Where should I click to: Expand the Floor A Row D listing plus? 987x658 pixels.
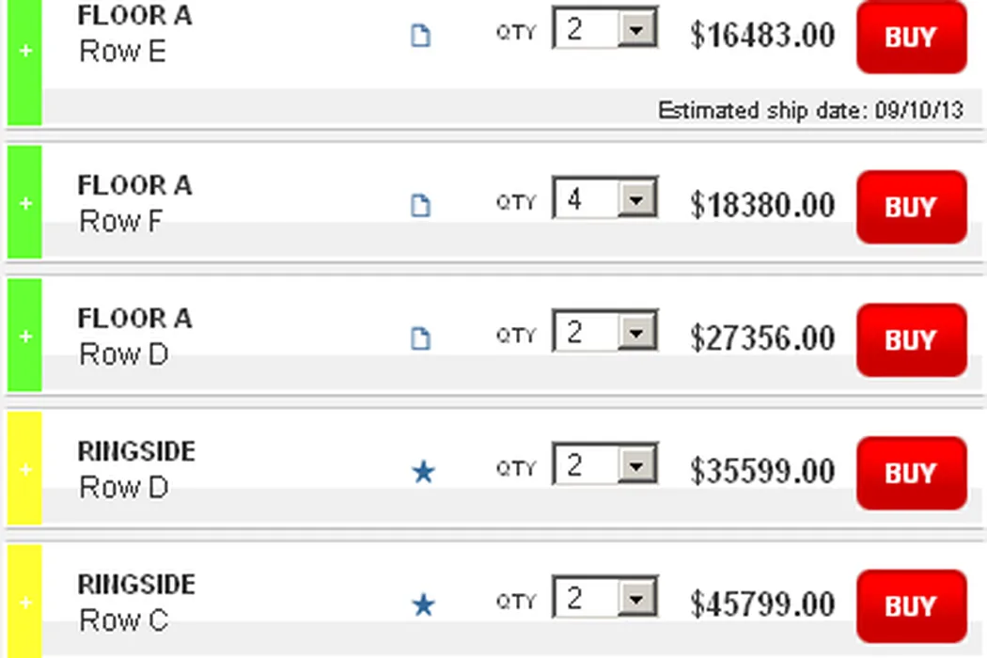[24, 337]
